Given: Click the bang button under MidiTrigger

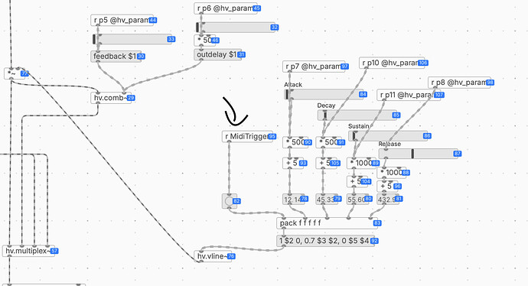Looking at the screenshot, I should pyautogui.click(x=230, y=201).
